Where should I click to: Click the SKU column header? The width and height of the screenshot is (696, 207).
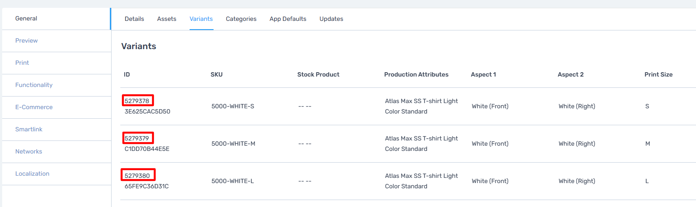click(x=217, y=74)
